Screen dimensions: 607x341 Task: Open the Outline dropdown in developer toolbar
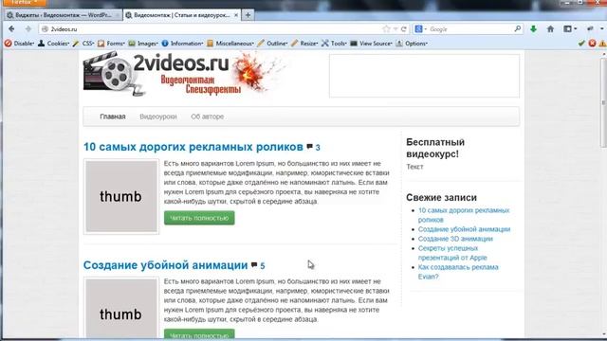pos(272,44)
